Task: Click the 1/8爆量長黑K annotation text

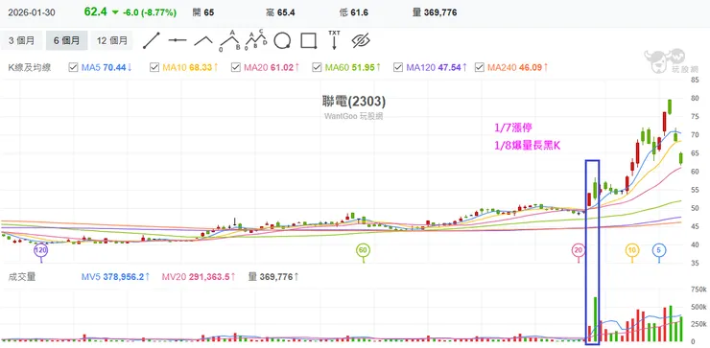Action: (528, 146)
